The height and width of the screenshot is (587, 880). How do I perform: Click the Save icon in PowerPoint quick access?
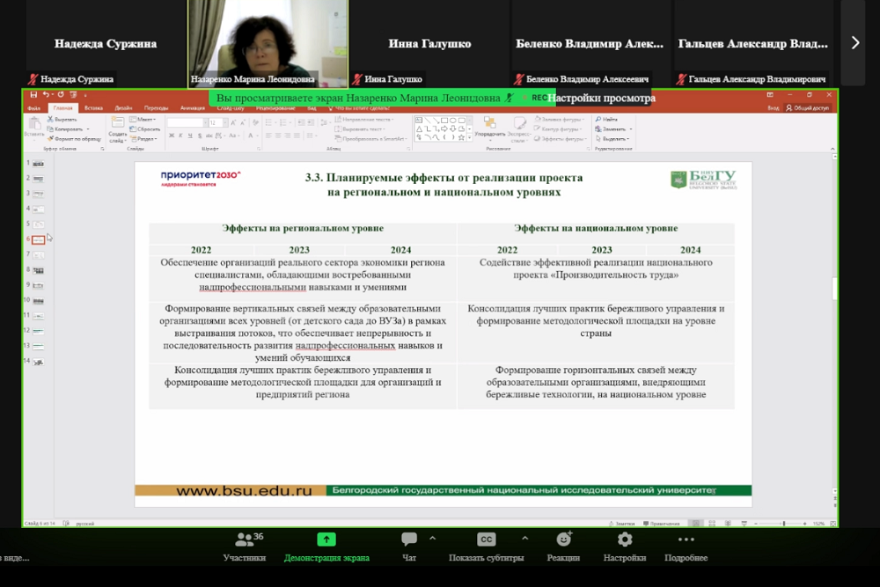click(33, 95)
